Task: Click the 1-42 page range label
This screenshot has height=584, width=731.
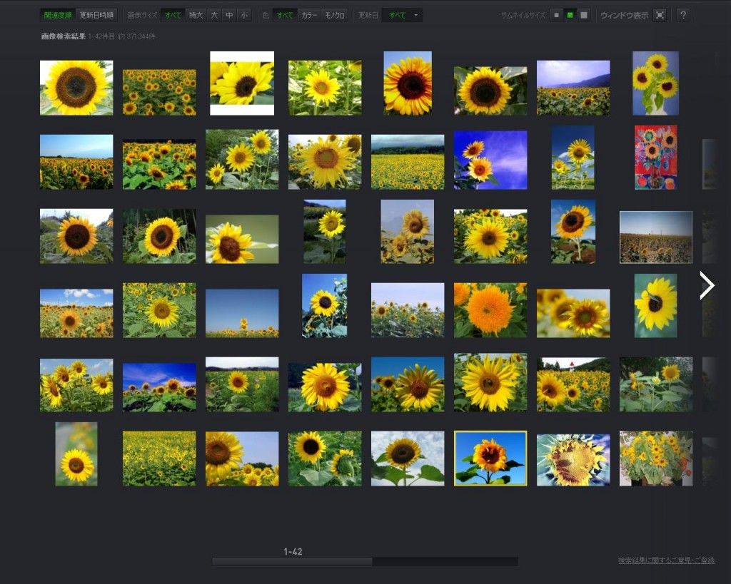Action: pos(293,551)
